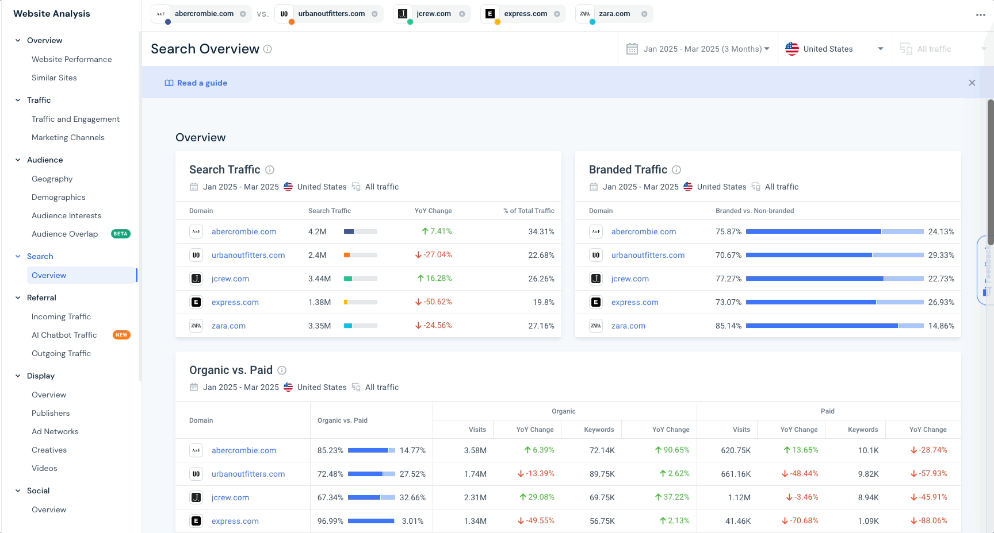The width and height of the screenshot is (994, 533).
Task: Click the BETA badge on Audience Overlap
Action: [x=121, y=234]
